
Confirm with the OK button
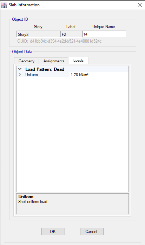pos(53,231)
